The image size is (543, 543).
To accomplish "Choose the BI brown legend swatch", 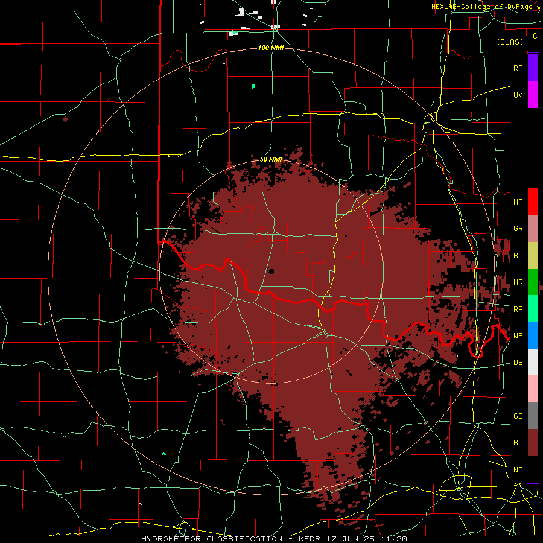I will click(x=533, y=443).
